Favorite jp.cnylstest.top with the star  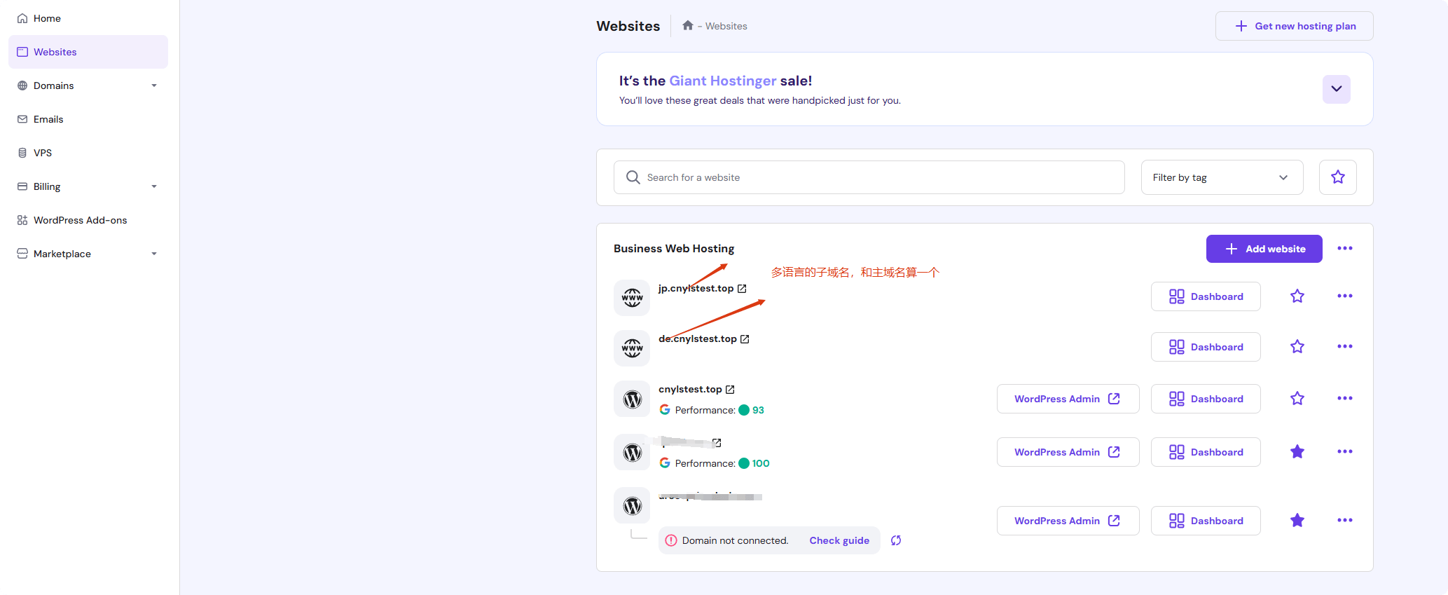tap(1297, 296)
